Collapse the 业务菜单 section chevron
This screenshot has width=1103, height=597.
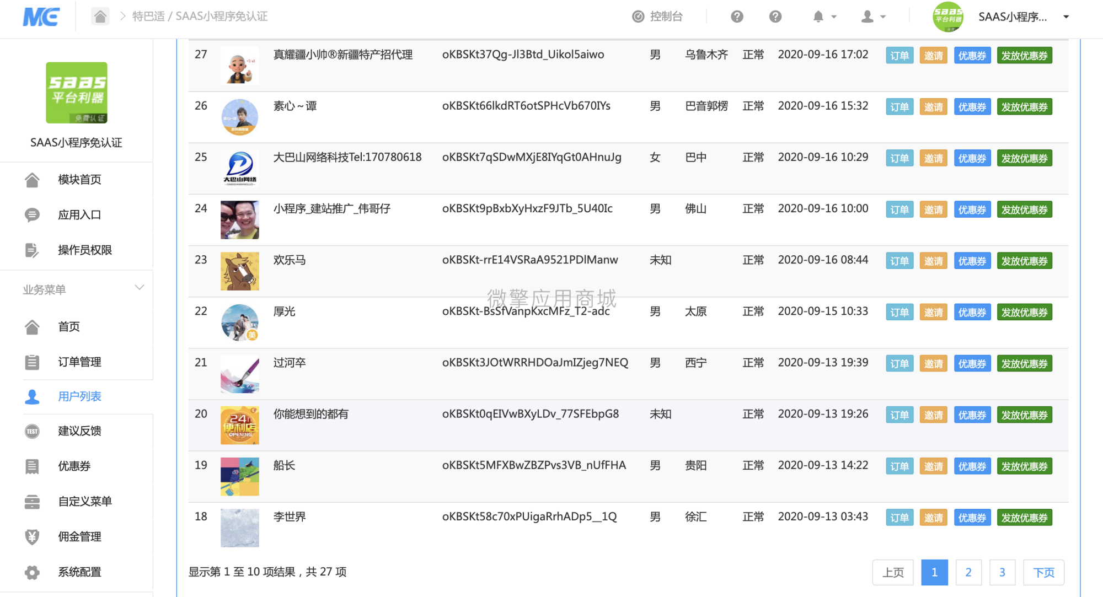tap(140, 288)
